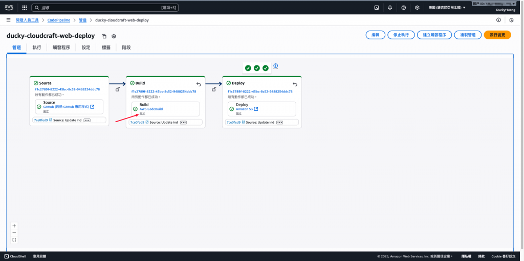Toggle the hamburger side navigation
Image resolution: width=524 pixels, height=261 pixels.
click(x=8, y=20)
